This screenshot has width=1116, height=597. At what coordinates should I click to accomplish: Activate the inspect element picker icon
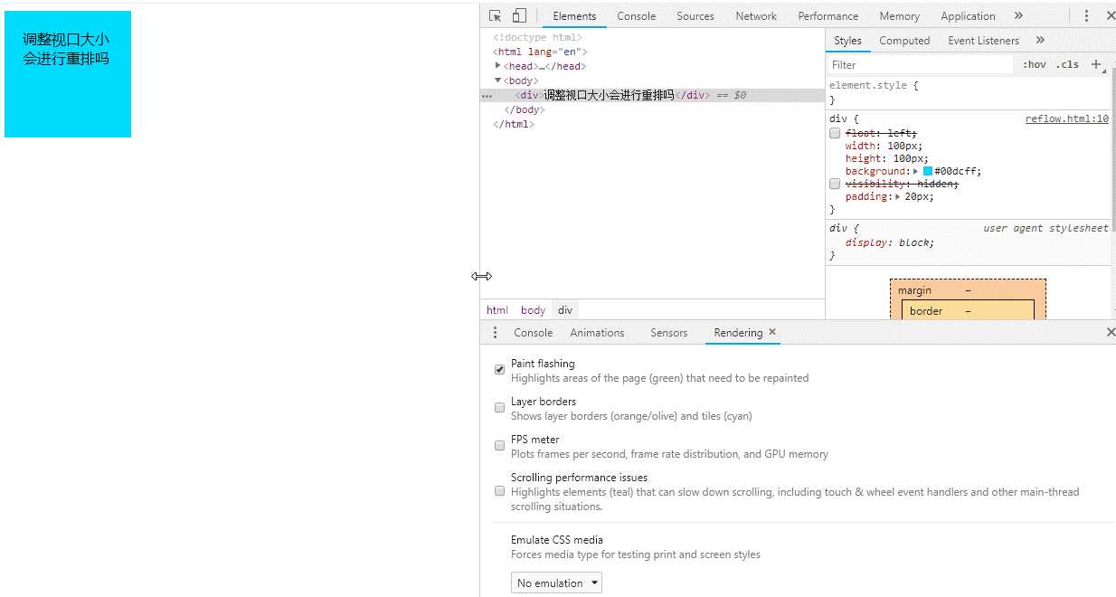tap(495, 15)
